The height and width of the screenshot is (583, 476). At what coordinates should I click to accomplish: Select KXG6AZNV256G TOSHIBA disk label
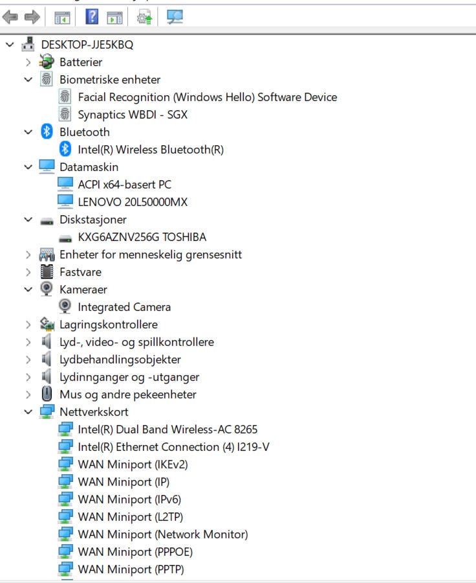coord(142,237)
